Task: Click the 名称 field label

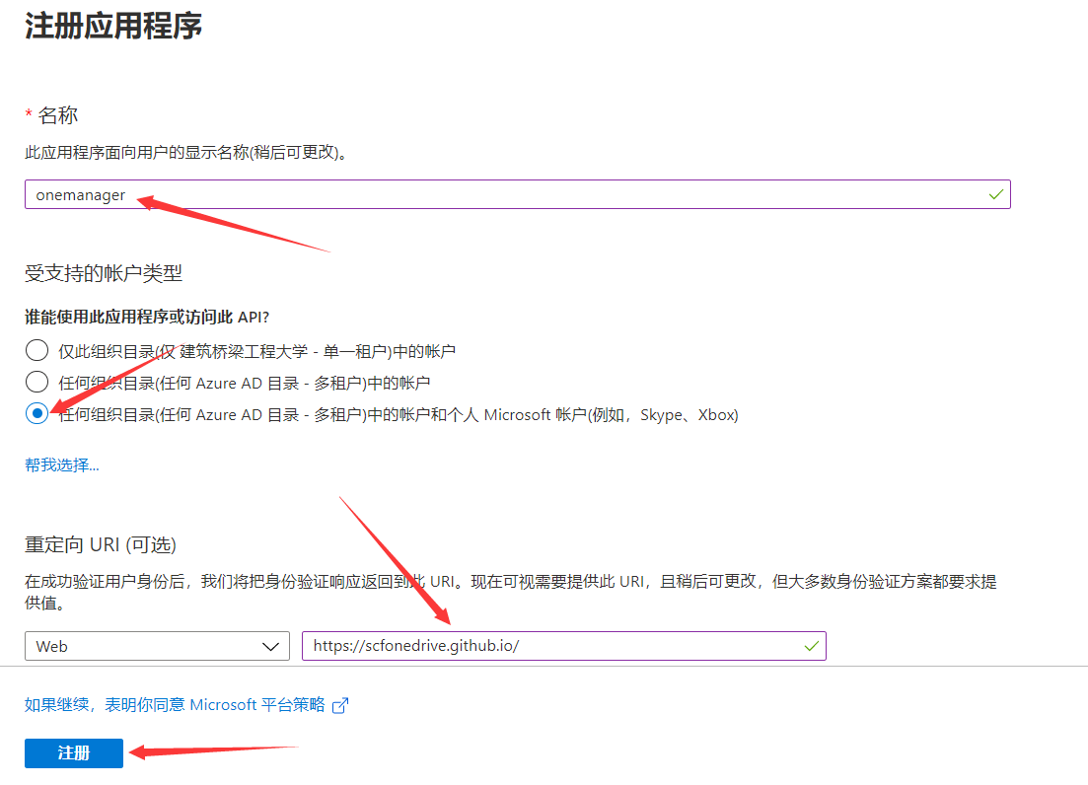Action: click(x=58, y=115)
